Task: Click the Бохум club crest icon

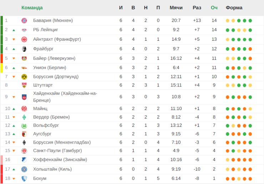Action: [x=24, y=179]
